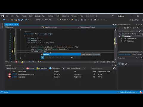Click the Save toolbar icon

[19, 20]
